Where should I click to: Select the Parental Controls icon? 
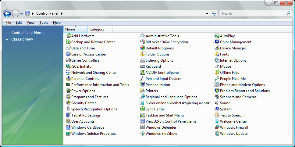tap(68, 78)
